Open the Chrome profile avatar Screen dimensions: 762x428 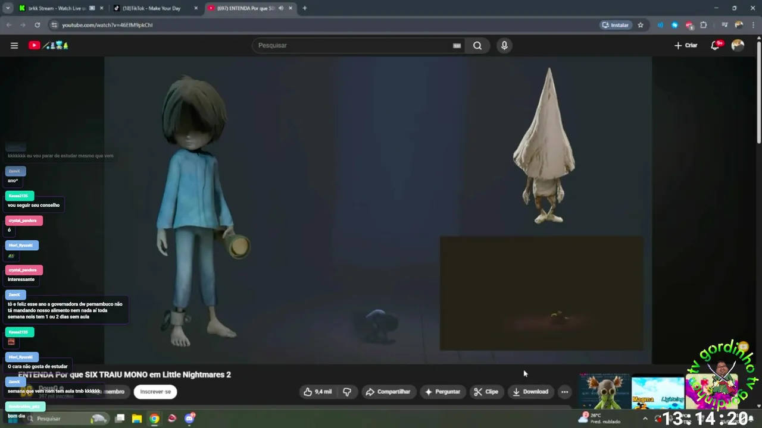pos(739,25)
